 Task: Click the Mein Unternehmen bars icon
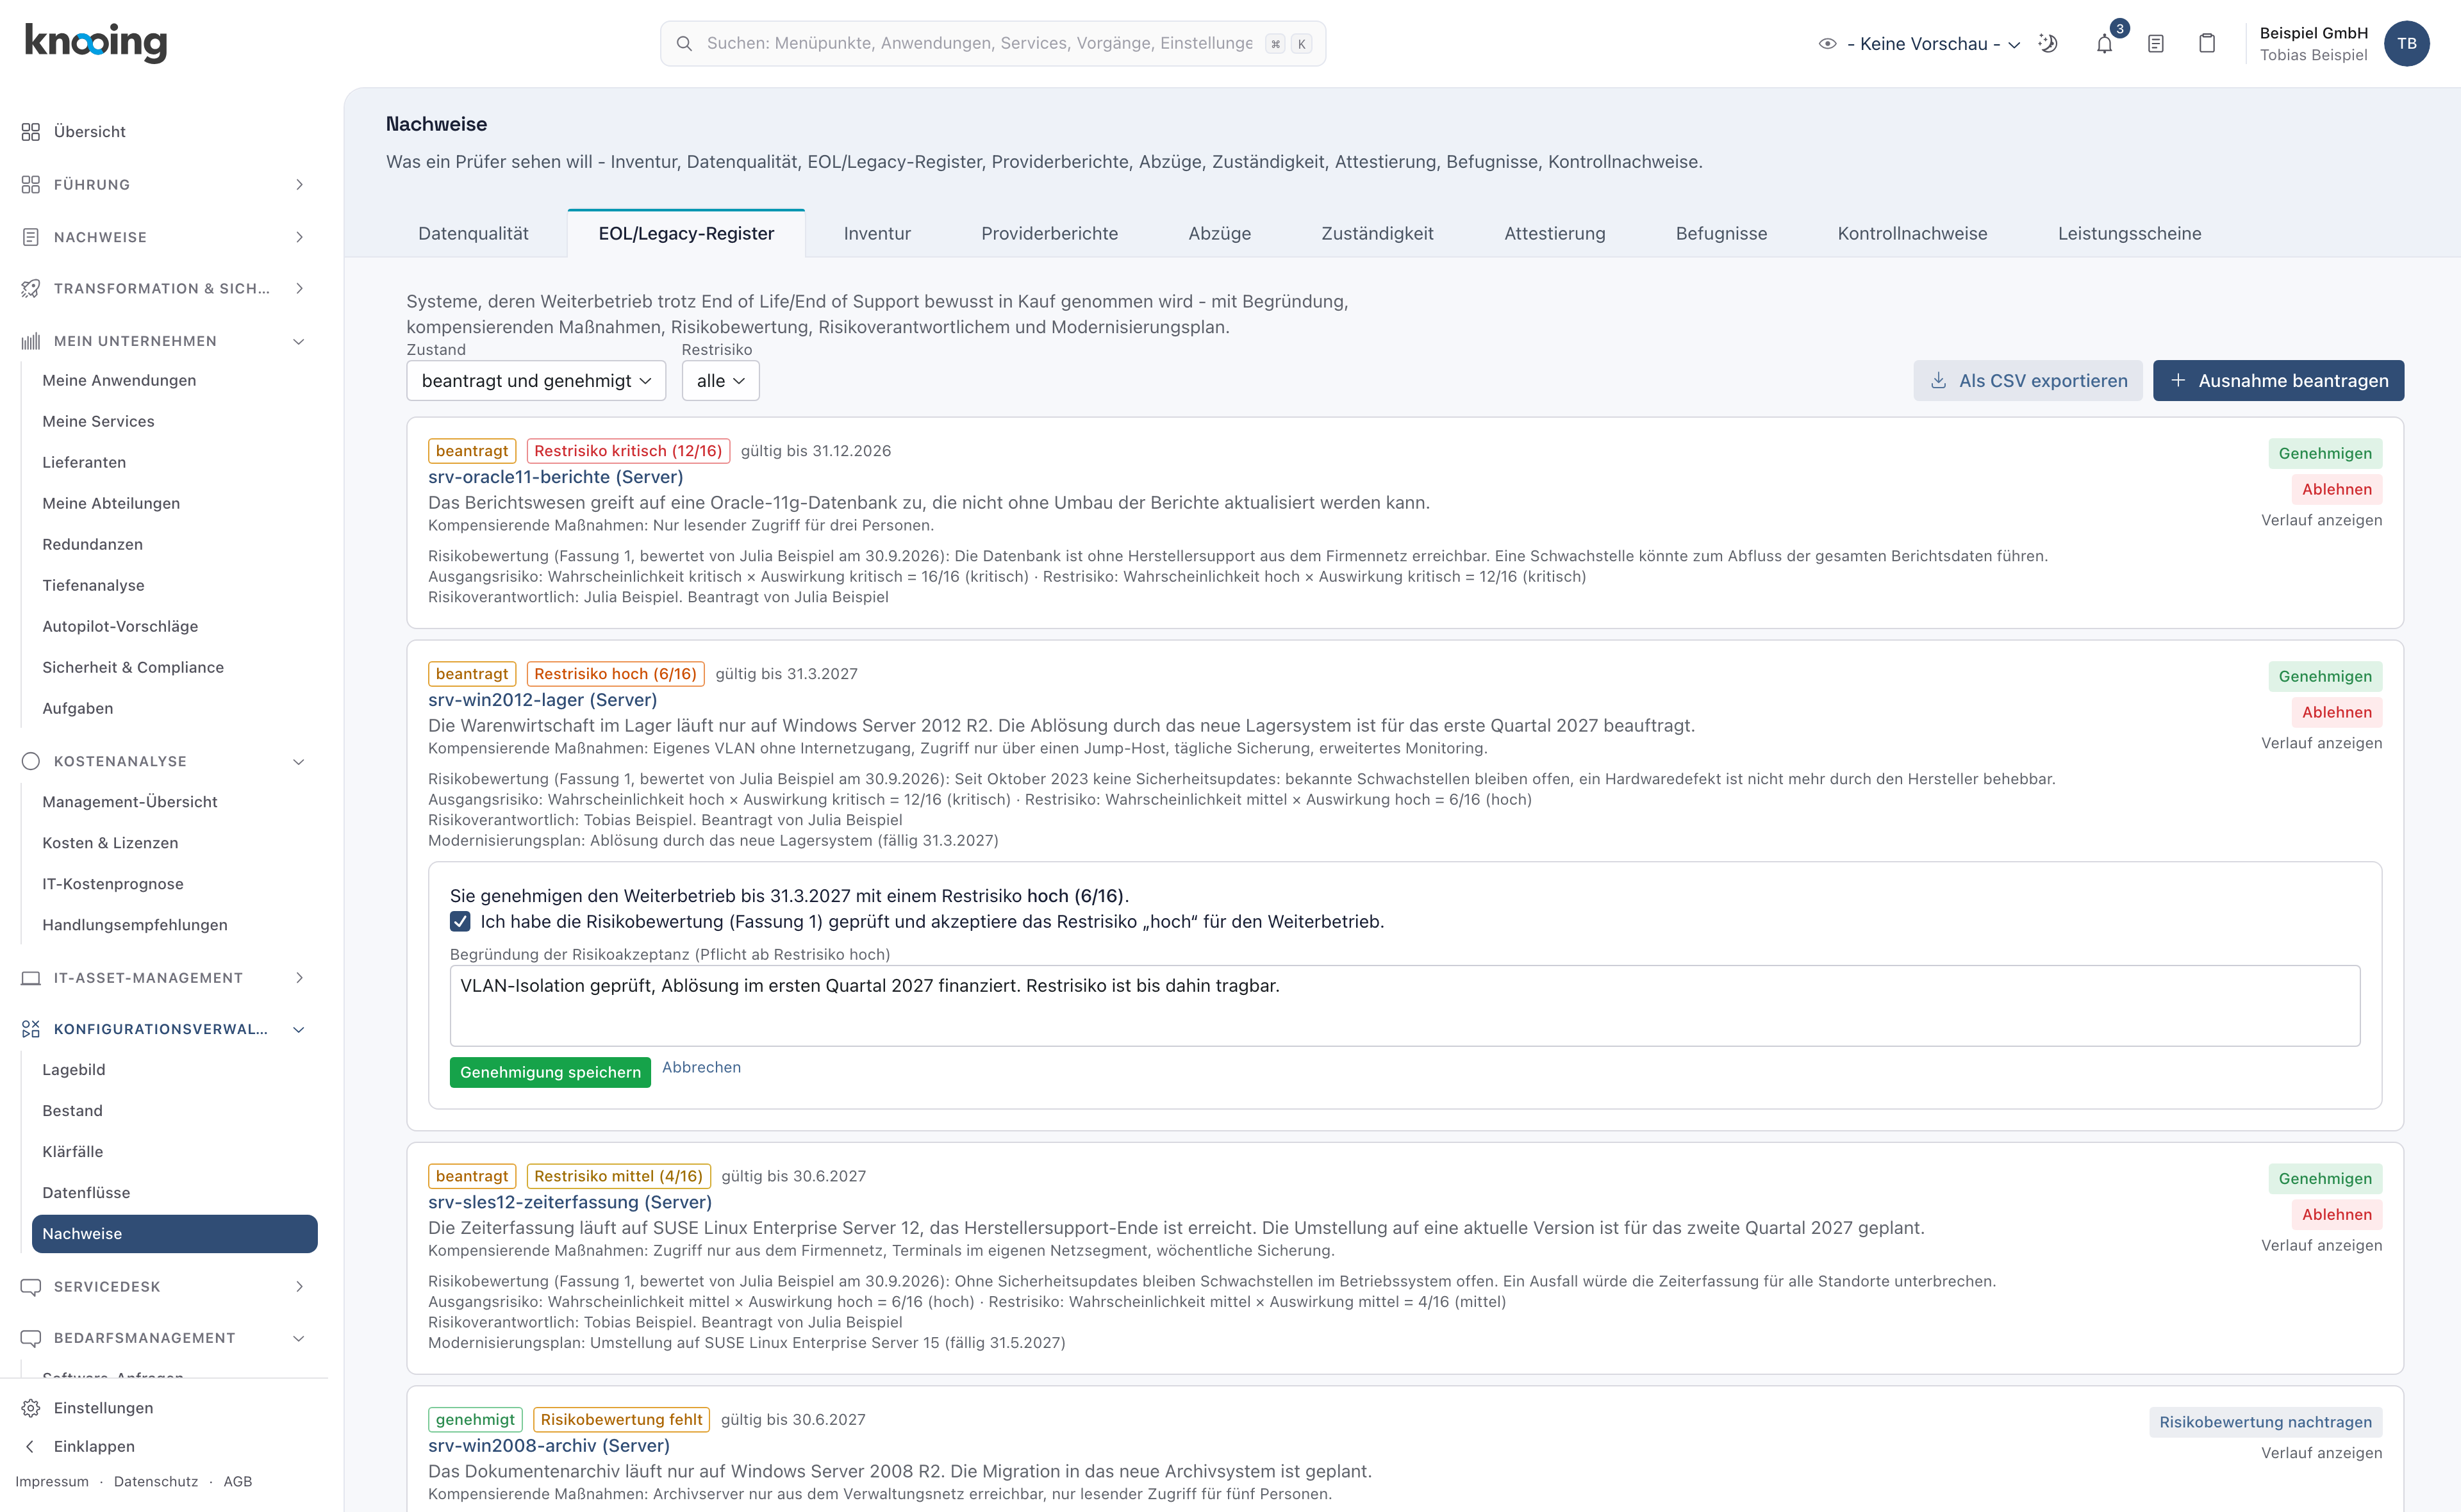pyautogui.click(x=31, y=341)
